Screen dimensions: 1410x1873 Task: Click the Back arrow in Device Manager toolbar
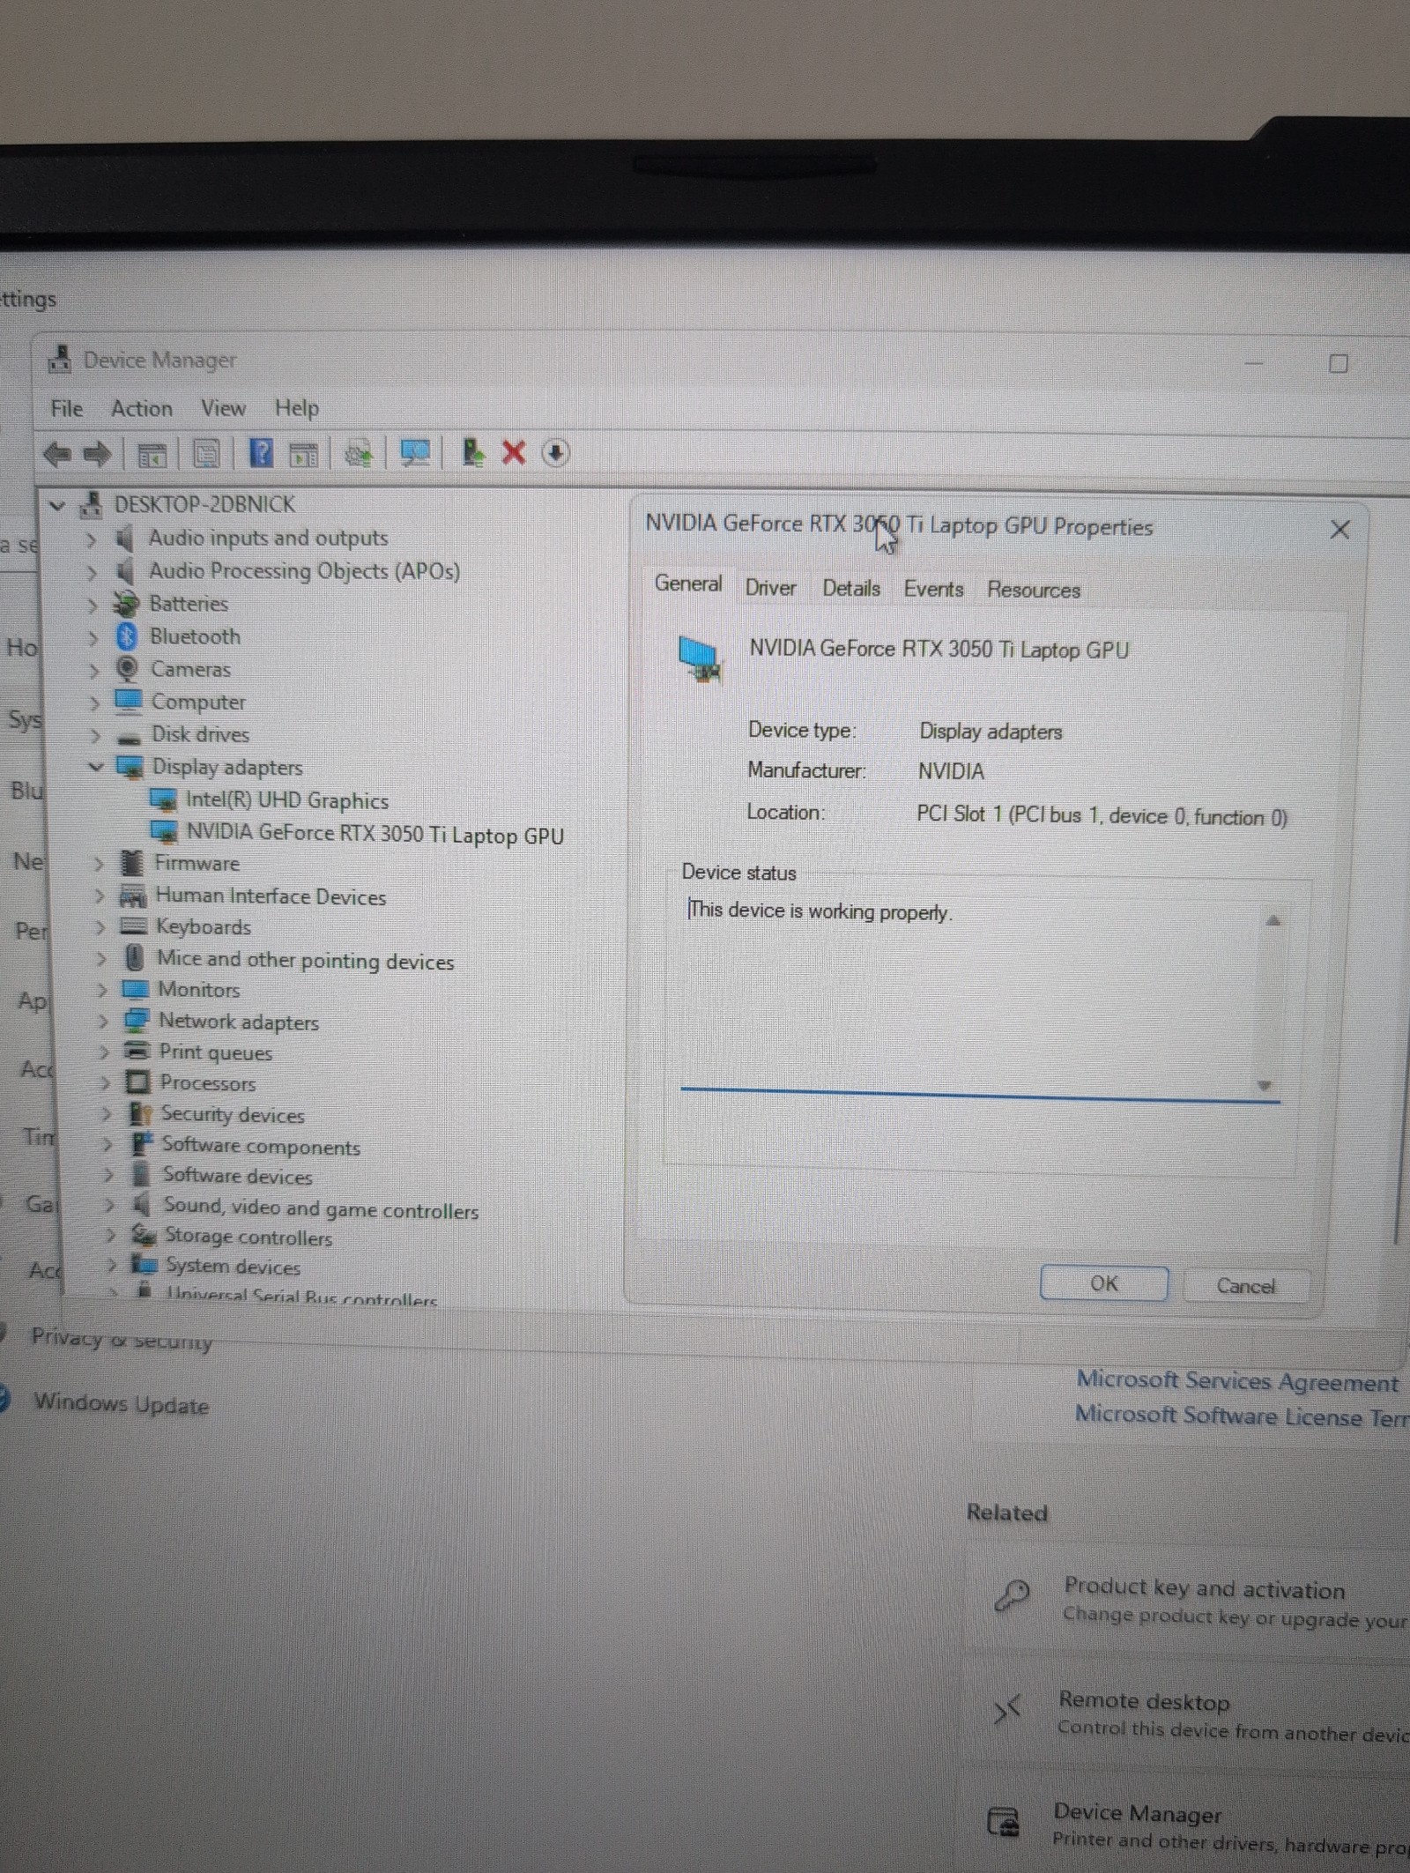pyautogui.click(x=56, y=454)
